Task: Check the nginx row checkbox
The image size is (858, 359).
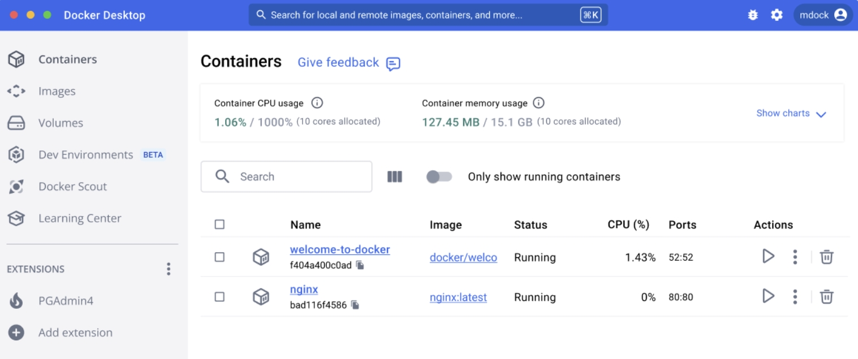Action: click(x=219, y=296)
